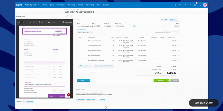Expand the invoice-4.pdf preview panel
This screenshot has width=223, height=111.
[67, 16]
